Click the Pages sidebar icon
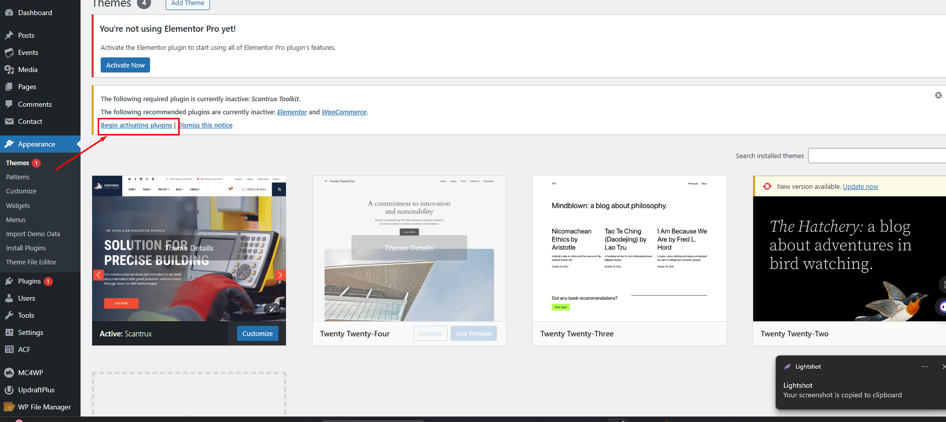 (x=9, y=87)
